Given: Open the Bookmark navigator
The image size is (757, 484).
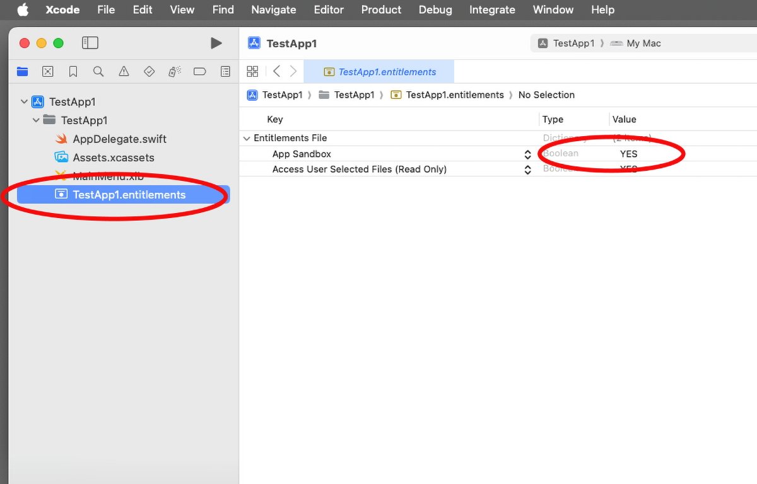Looking at the screenshot, I should [x=73, y=71].
